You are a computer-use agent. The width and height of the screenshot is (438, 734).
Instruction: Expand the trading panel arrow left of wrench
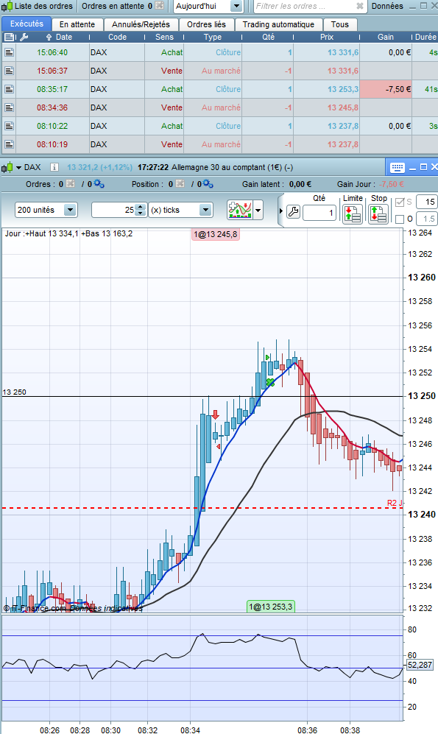click(x=280, y=211)
